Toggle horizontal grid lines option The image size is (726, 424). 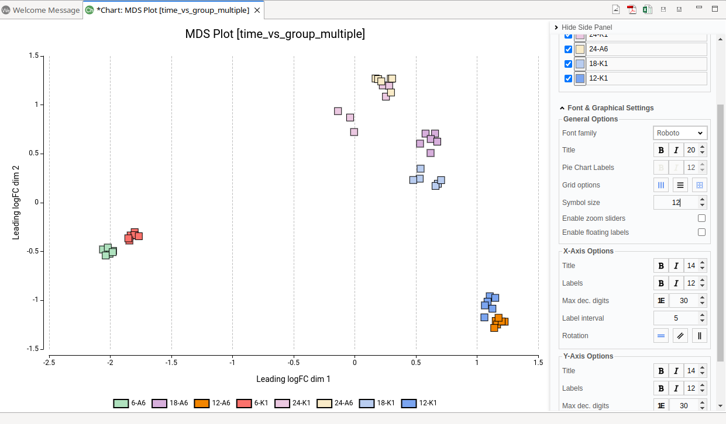[x=680, y=185]
